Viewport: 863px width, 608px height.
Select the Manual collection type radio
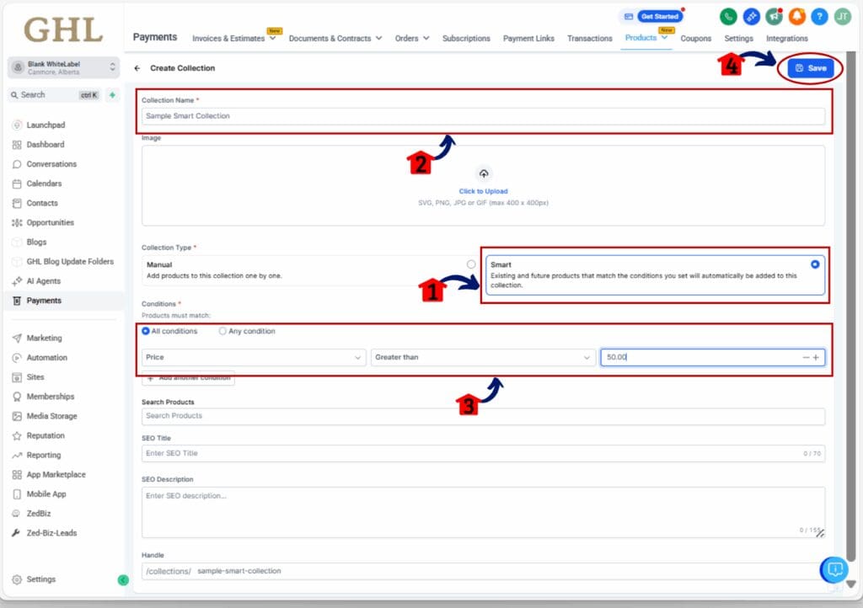tap(471, 264)
